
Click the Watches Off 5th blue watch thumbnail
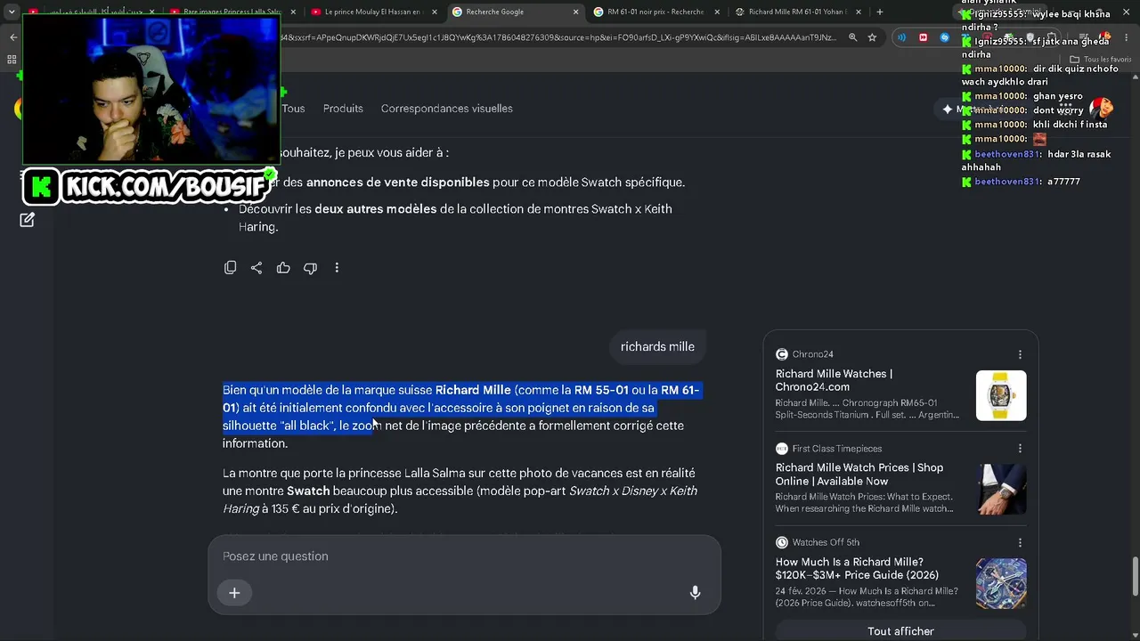pos(1001,583)
